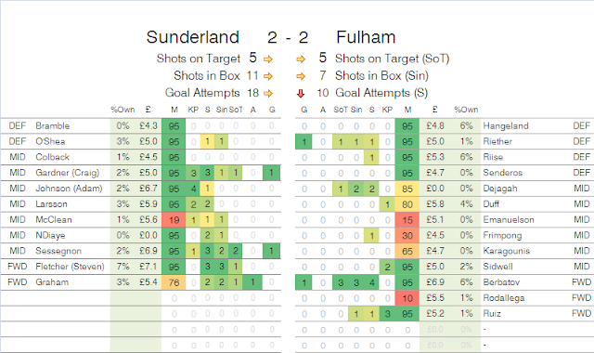This screenshot has width=594, height=353.
Task: Click Hangeland's ownership 6% cell
Action: coord(466,126)
